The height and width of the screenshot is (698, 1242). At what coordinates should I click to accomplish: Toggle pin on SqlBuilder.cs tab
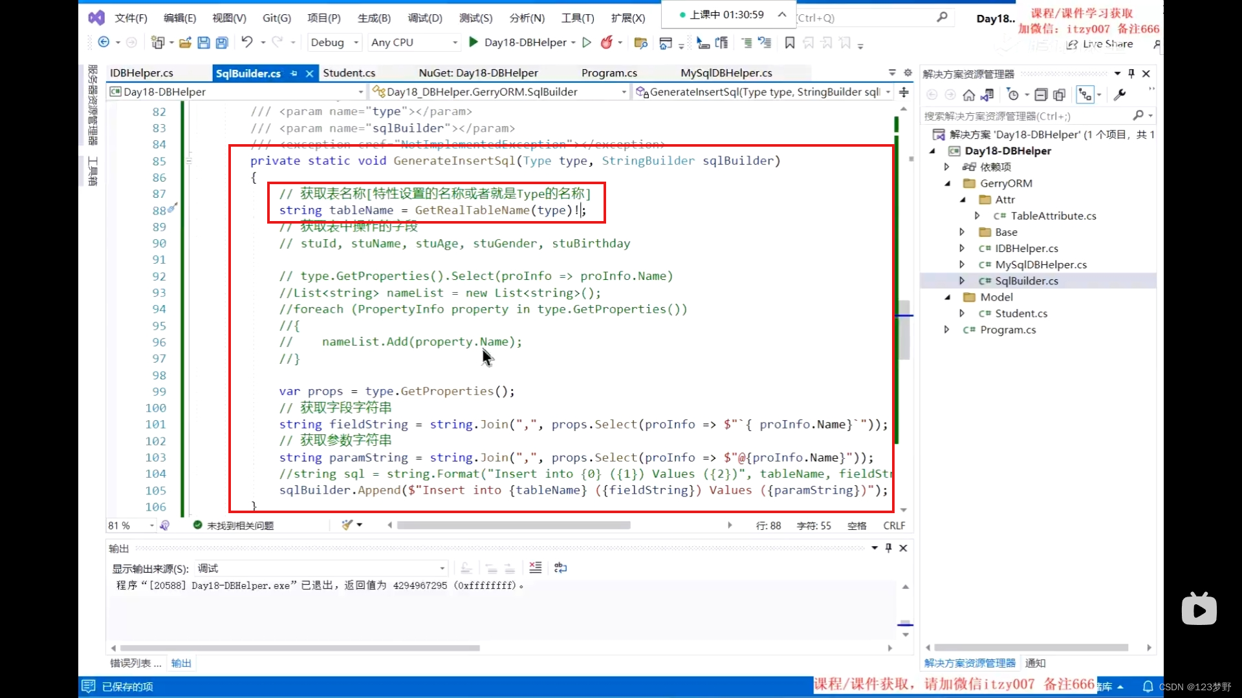294,73
